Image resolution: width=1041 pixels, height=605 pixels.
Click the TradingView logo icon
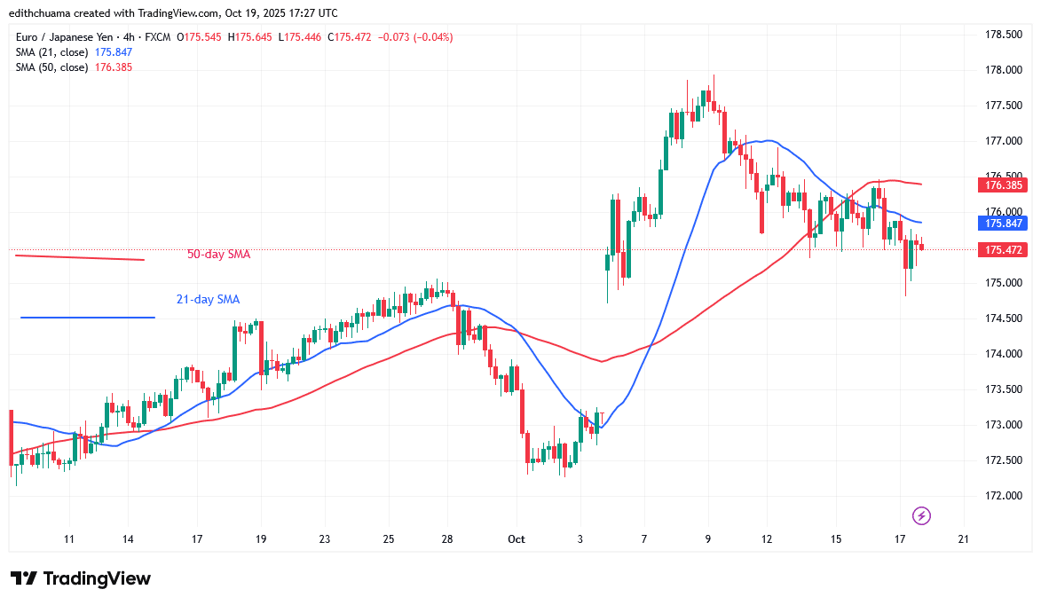(x=23, y=579)
